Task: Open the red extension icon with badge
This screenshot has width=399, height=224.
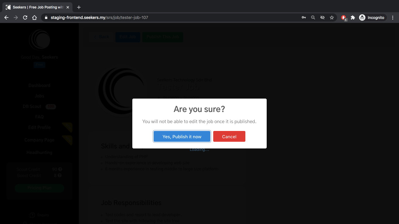Action: point(344,18)
